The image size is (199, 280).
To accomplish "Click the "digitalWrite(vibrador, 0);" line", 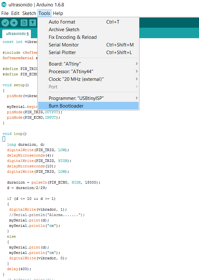I will (x=38, y=258).
